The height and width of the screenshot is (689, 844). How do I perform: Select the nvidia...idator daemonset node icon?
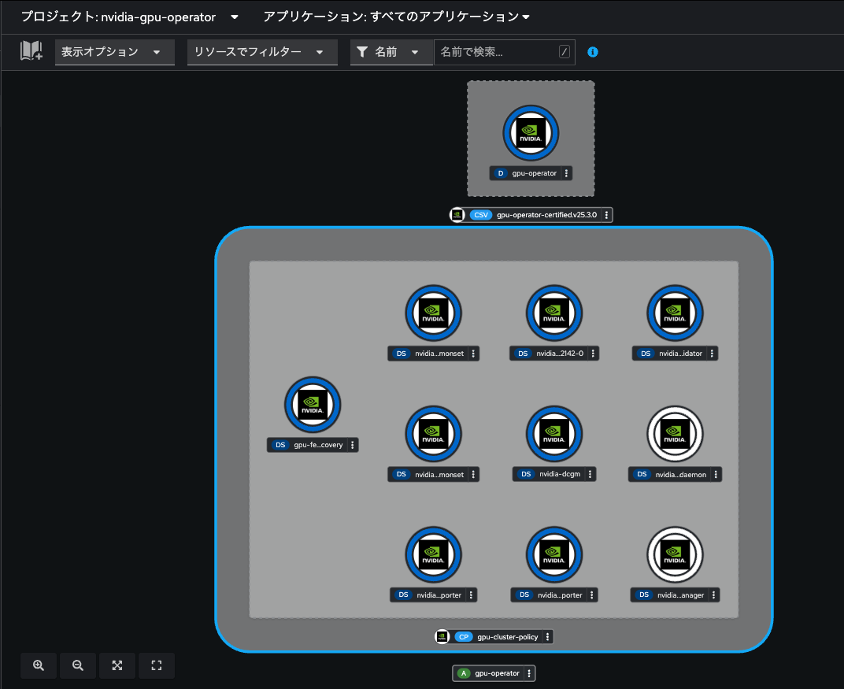tap(675, 313)
